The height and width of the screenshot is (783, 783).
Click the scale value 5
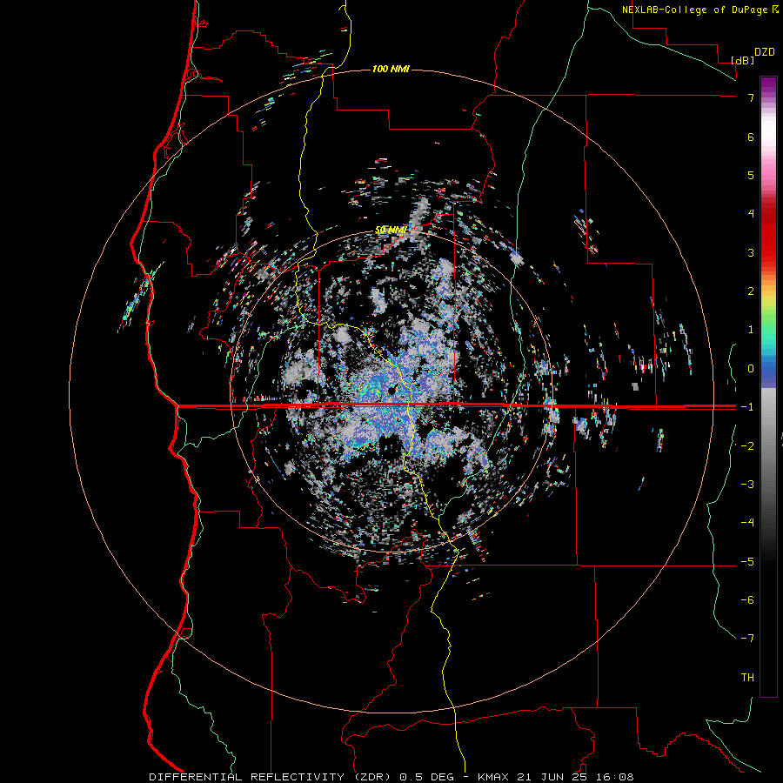click(x=751, y=175)
